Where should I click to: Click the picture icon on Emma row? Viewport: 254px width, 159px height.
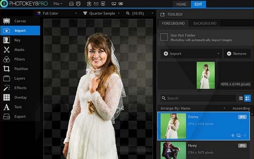238,135
